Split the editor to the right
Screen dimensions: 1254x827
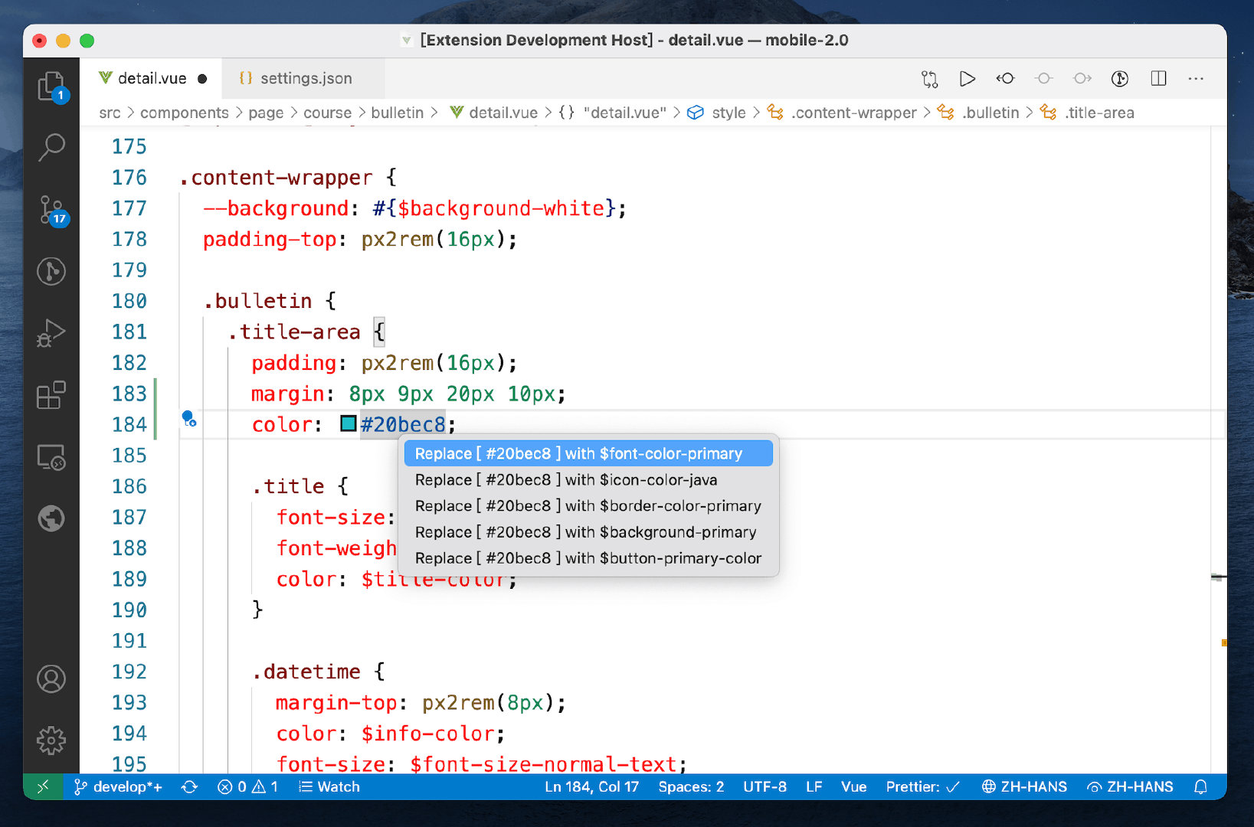pyautogui.click(x=1158, y=78)
